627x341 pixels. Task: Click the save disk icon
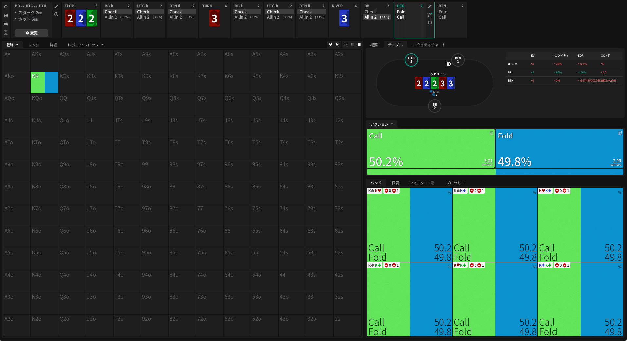(x=6, y=15)
